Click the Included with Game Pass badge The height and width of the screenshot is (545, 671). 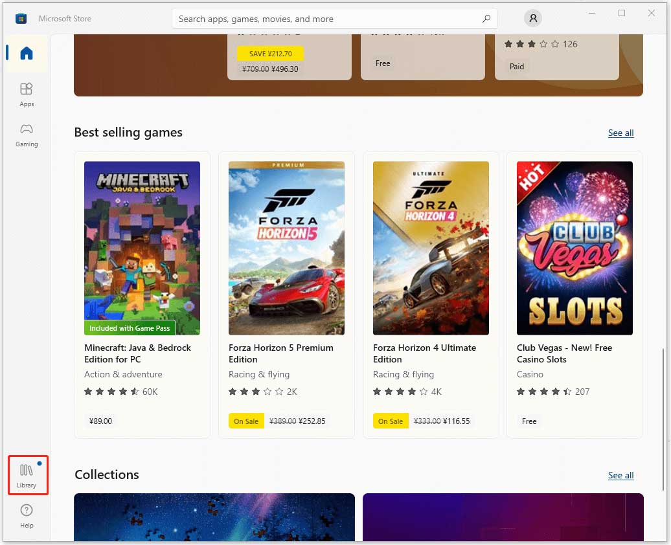[130, 328]
